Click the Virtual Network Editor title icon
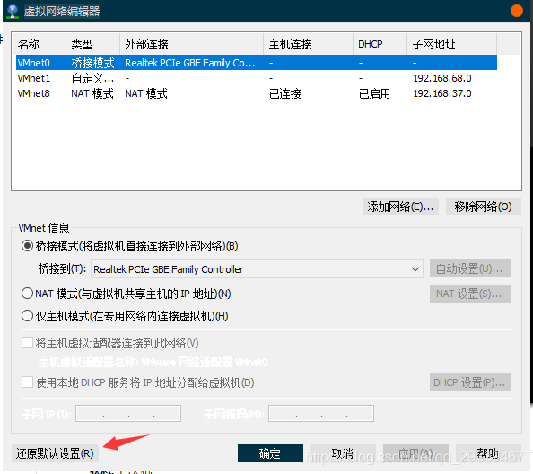The height and width of the screenshot is (474, 533). pyautogui.click(x=13, y=11)
